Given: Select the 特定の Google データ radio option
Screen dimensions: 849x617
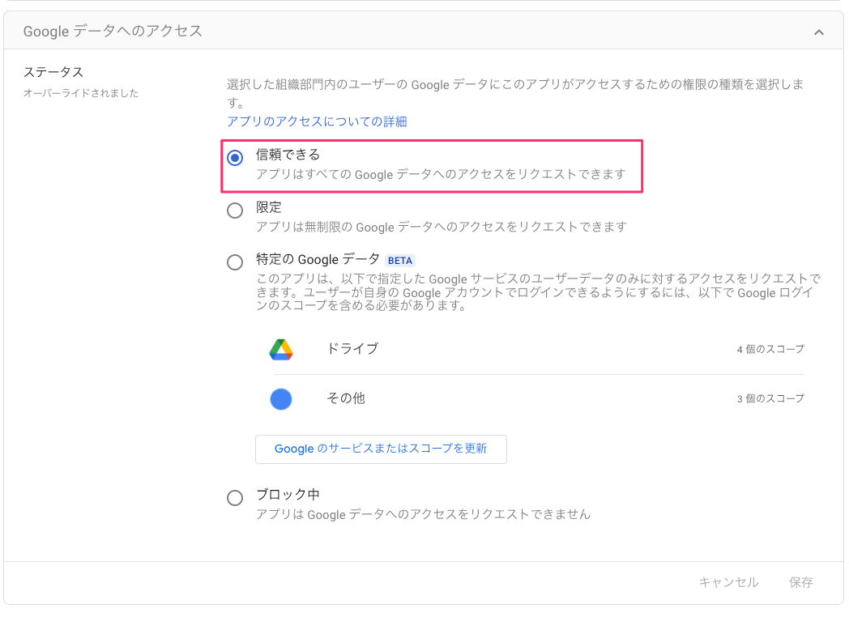Looking at the screenshot, I should coord(235,262).
